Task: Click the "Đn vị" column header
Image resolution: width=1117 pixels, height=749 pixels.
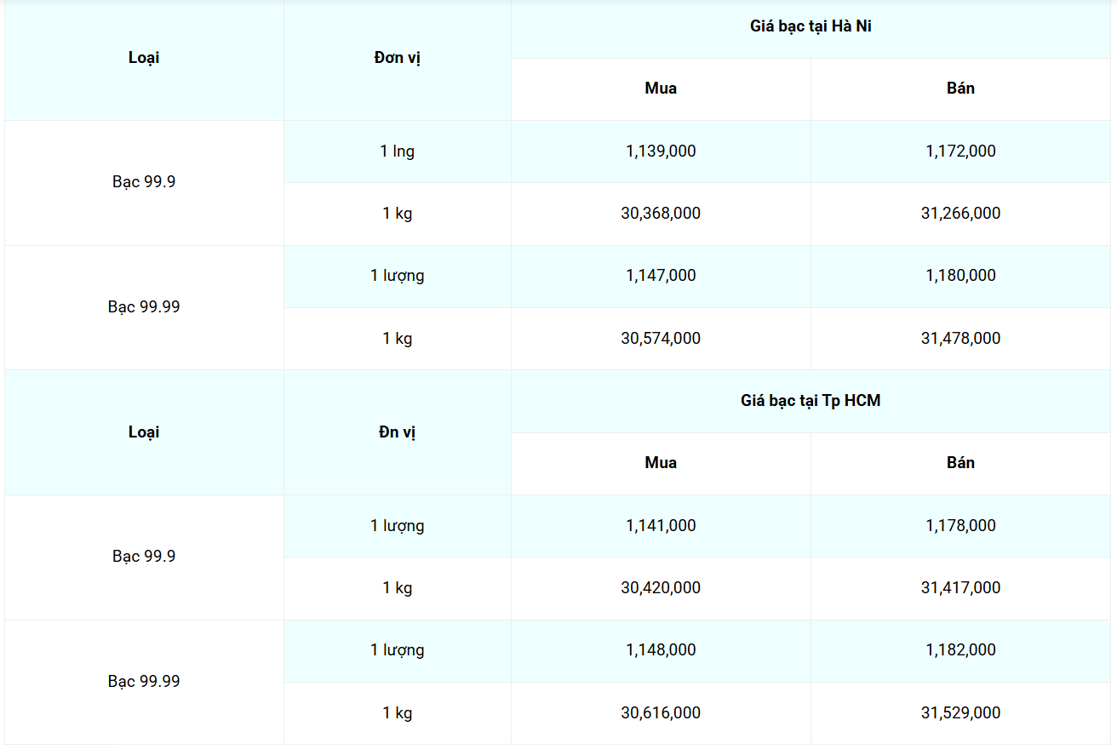Action: (x=398, y=432)
